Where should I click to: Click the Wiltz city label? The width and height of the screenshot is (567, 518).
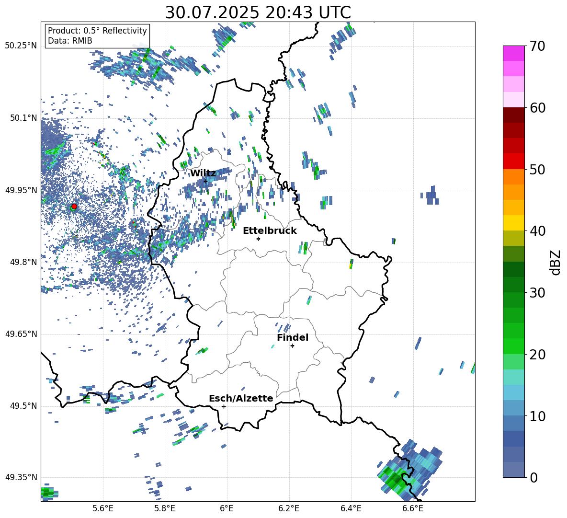click(x=203, y=173)
